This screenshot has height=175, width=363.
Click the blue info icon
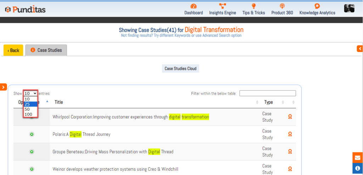(357, 168)
